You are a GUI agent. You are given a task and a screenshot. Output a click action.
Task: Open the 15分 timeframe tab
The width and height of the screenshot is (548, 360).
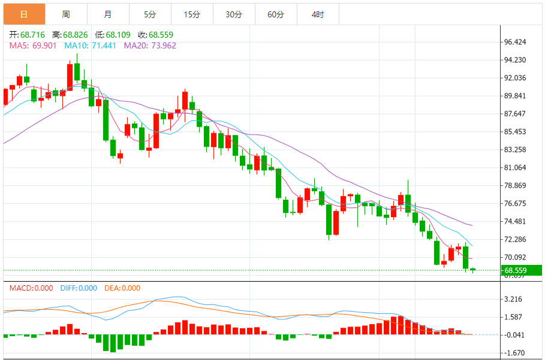coord(192,14)
